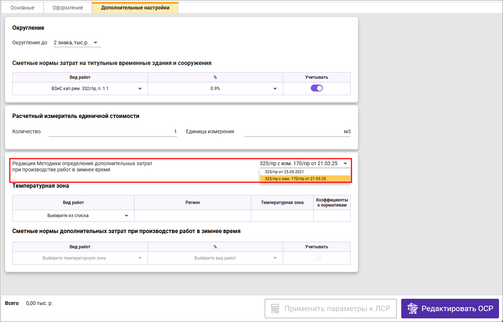This screenshot has height=322, width=503.
Task: Open the 0.9% percentage dropdown
Action: click(275, 89)
